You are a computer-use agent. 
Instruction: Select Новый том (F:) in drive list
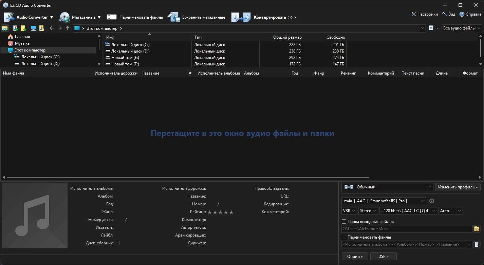pos(225,64)
